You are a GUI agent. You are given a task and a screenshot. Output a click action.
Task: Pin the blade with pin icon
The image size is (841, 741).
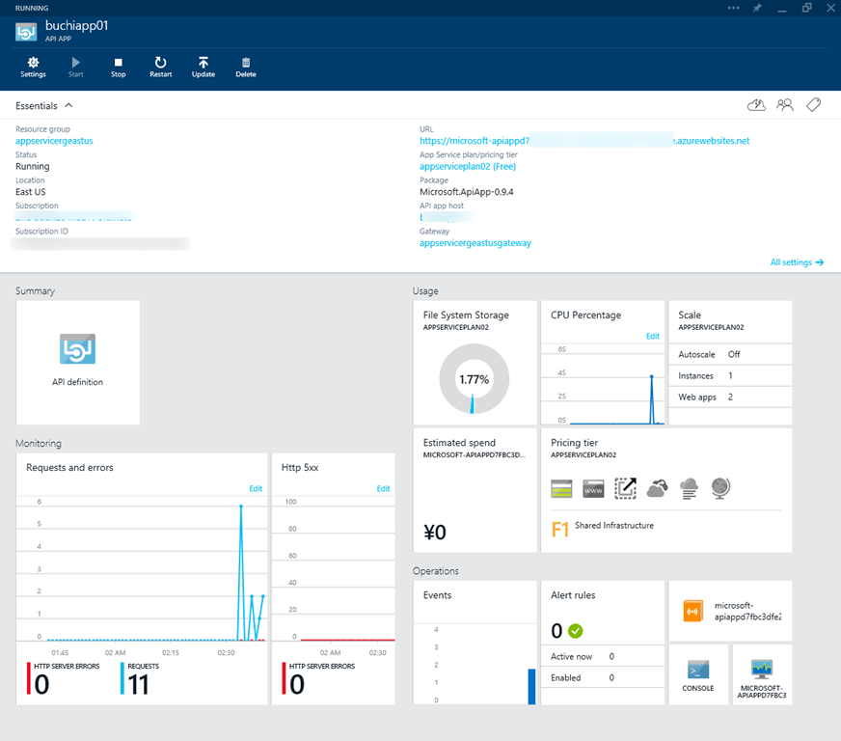pyautogui.click(x=757, y=8)
